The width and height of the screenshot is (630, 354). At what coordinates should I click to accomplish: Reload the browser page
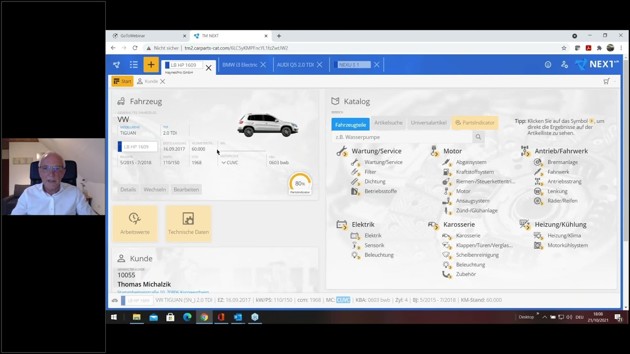135,48
